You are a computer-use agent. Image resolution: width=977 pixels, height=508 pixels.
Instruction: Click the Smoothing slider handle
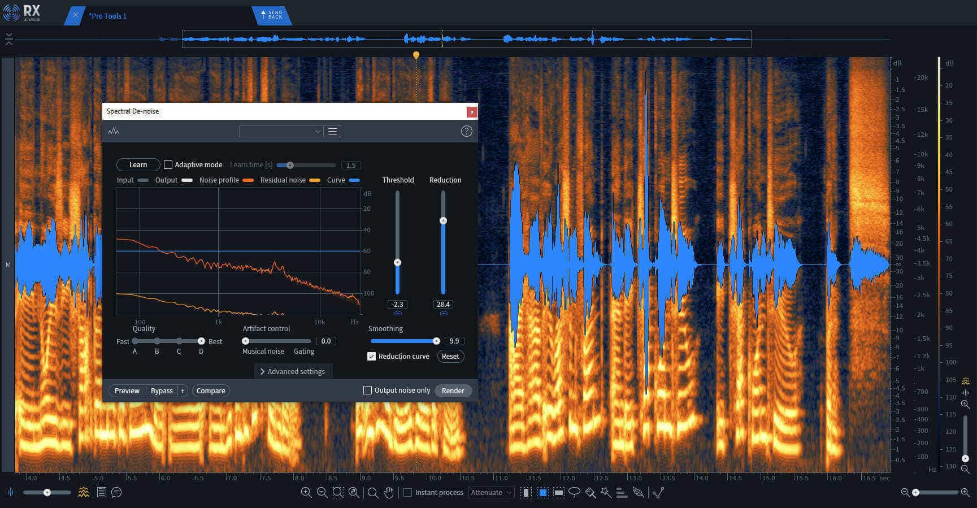[x=436, y=341]
